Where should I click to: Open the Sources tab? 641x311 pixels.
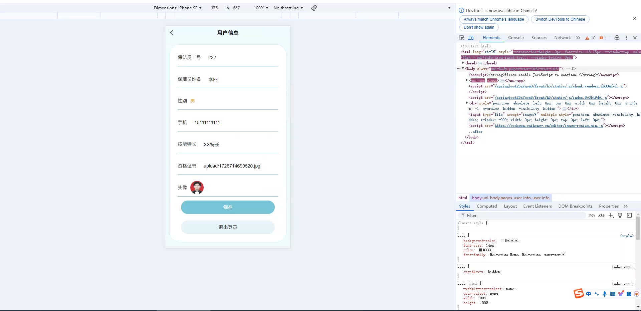[x=539, y=38]
